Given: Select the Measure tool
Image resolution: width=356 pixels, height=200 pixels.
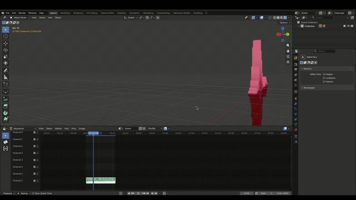Looking at the screenshot, I should 6,77.
